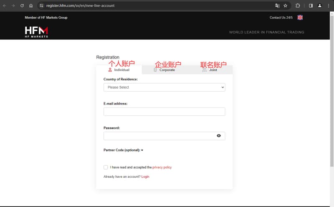Screen dimensions: 334x207
Task: Click the browser home icon
Action: [x=31, y=6]
